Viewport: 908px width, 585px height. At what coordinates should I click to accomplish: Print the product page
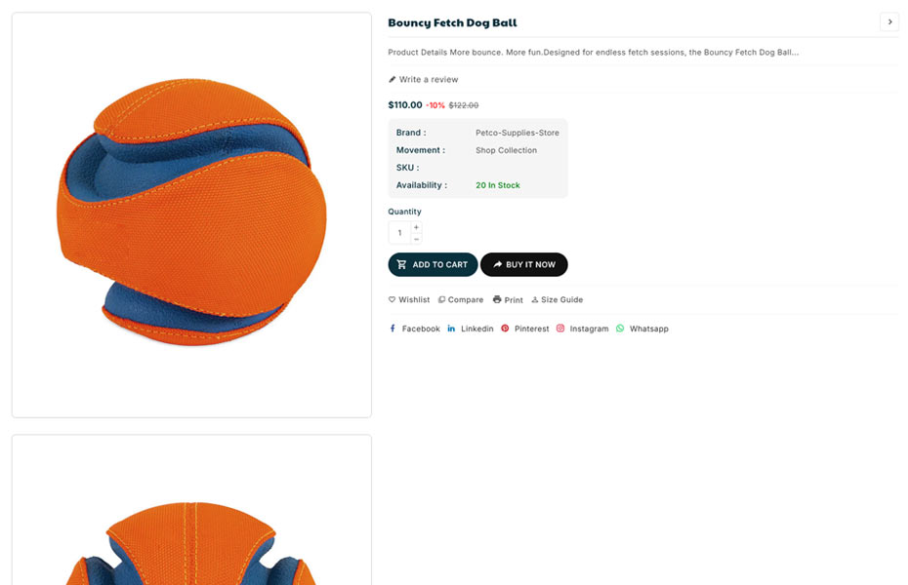pos(508,300)
